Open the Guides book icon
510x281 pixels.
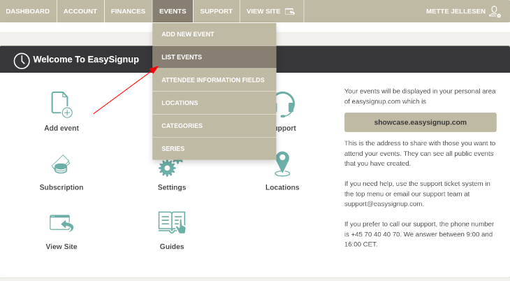pos(172,222)
